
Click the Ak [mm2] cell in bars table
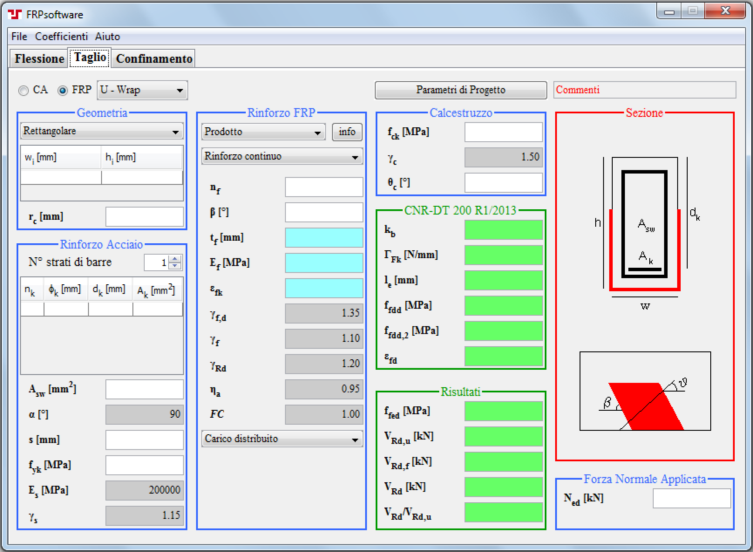tap(158, 309)
